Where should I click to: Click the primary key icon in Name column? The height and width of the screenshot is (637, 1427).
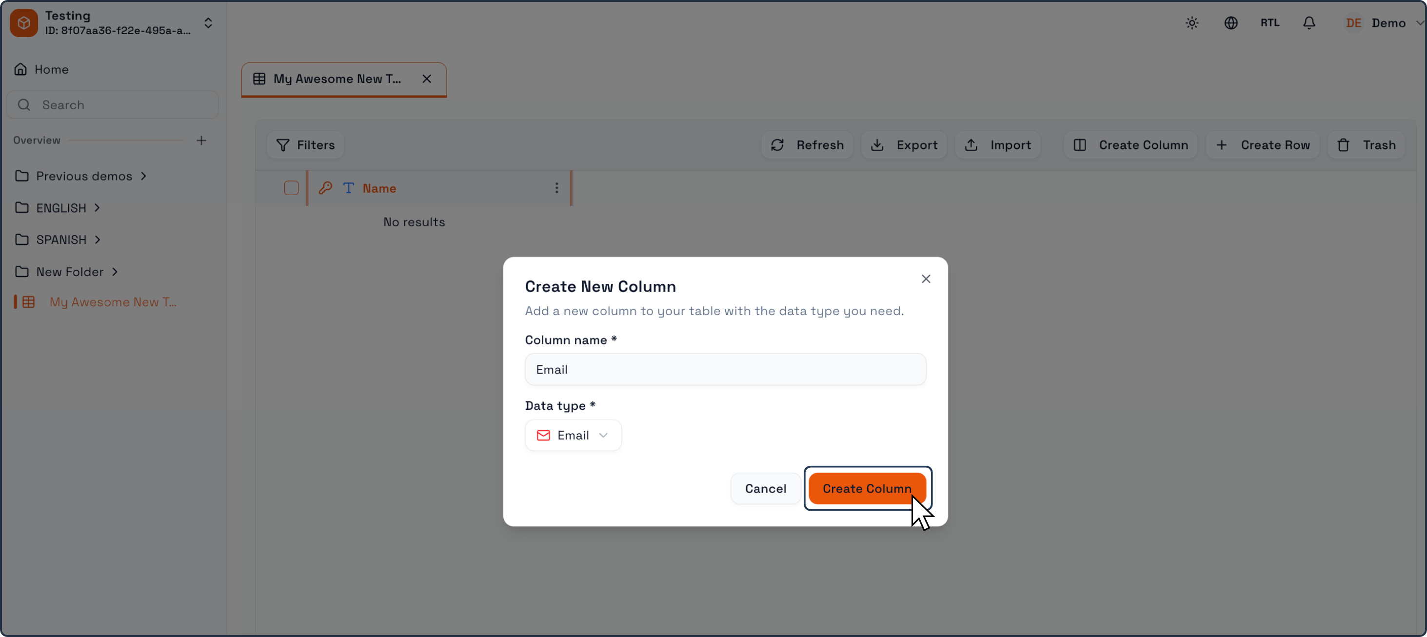[x=325, y=188]
